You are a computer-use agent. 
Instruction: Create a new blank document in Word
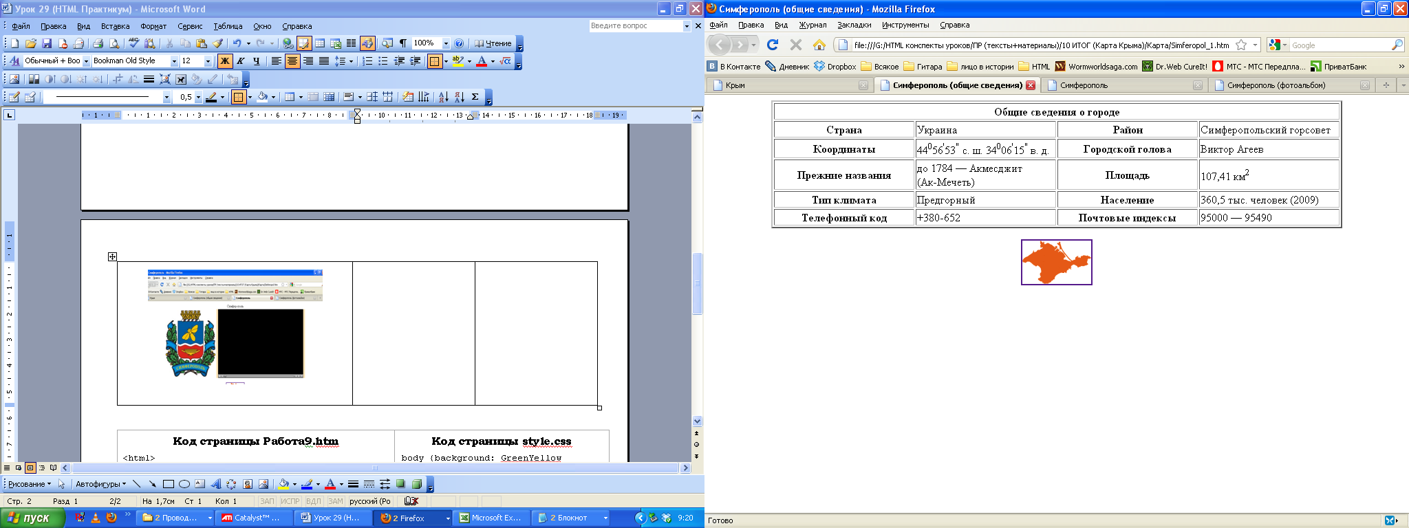(14, 43)
